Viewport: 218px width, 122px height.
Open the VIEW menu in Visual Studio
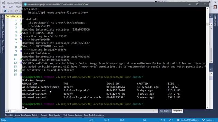pos(18,7)
